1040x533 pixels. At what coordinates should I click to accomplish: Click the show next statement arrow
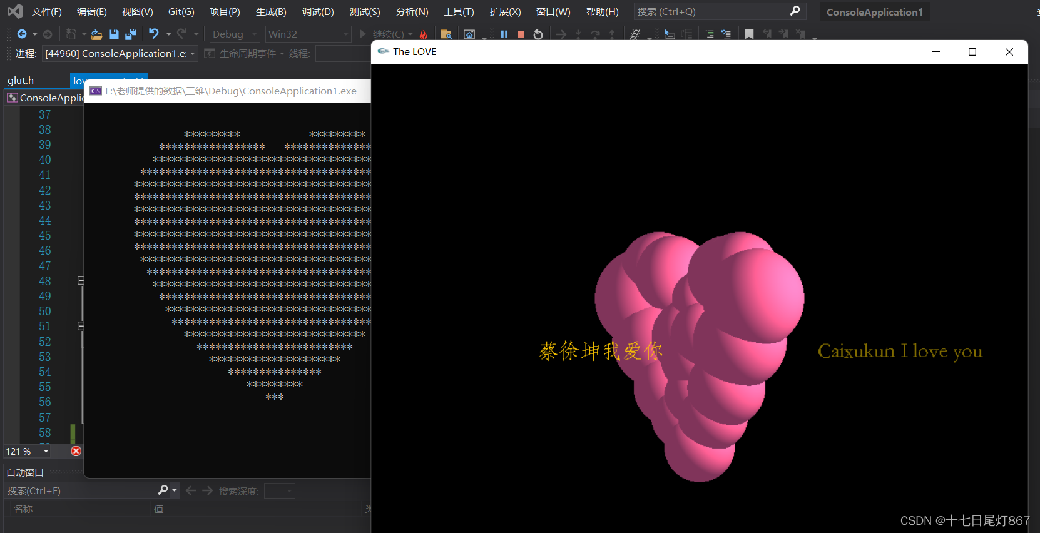pos(561,34)
